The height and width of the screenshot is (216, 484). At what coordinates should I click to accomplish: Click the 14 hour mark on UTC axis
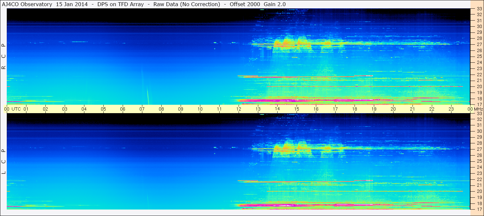[x=277, y=109]
